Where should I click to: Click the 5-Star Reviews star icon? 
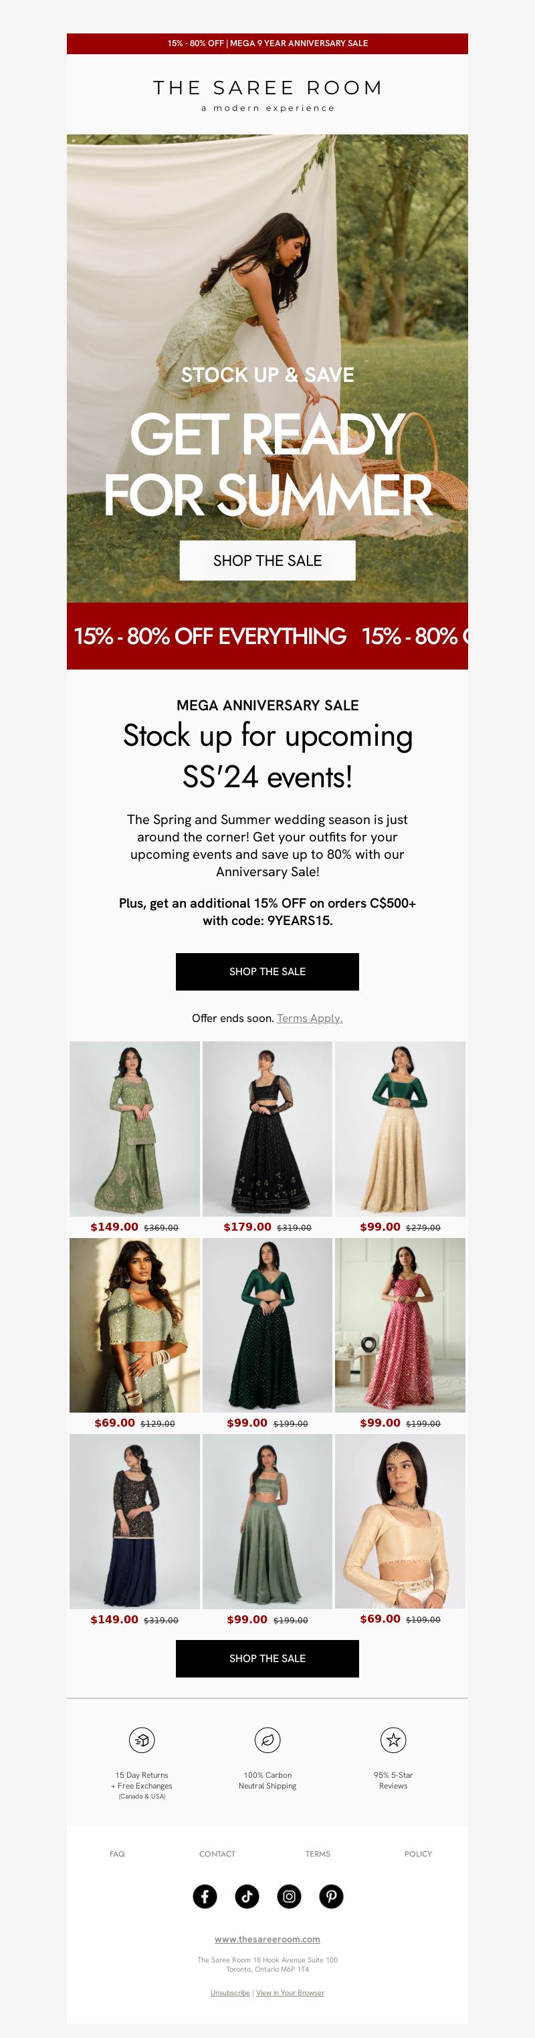(x=393, y=1740)
